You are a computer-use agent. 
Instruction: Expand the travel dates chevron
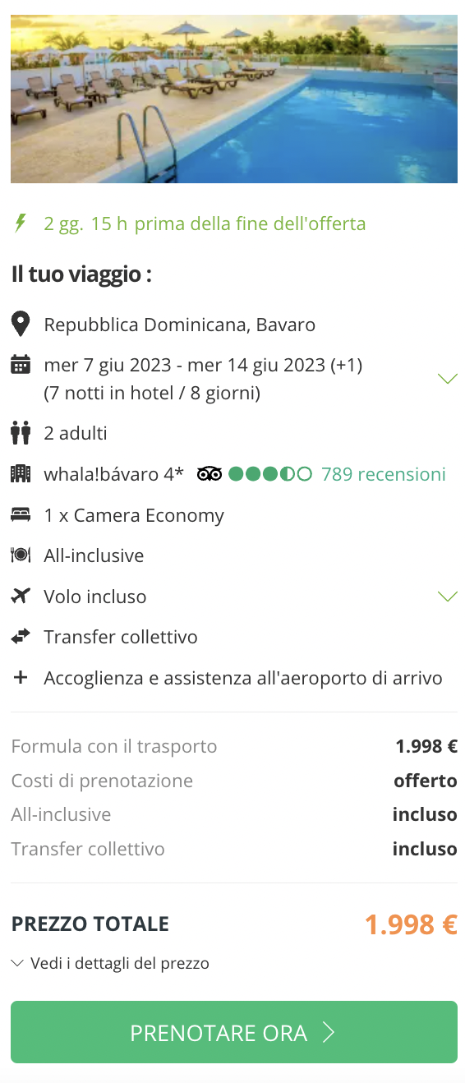pos(447,379)
